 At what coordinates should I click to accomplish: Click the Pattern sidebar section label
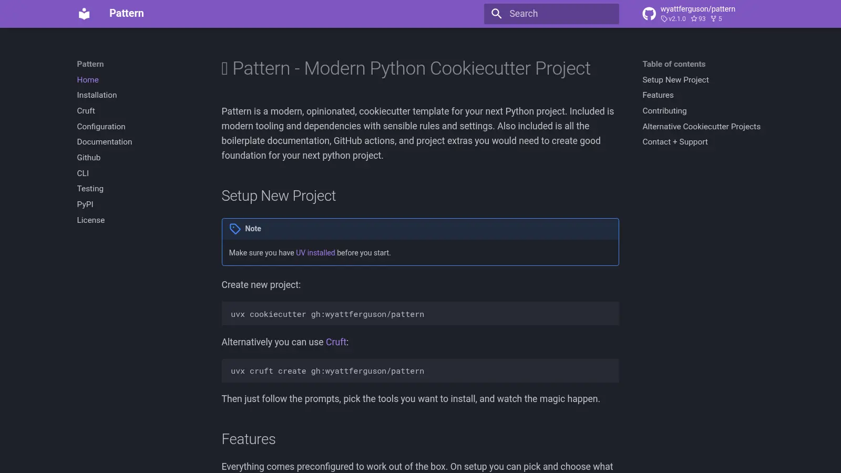pos(90,64)
